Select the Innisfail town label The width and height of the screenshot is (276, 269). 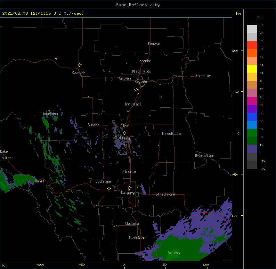133,104
